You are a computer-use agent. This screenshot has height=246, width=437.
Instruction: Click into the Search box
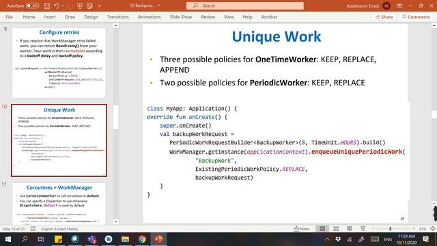(x=245, y=5)
